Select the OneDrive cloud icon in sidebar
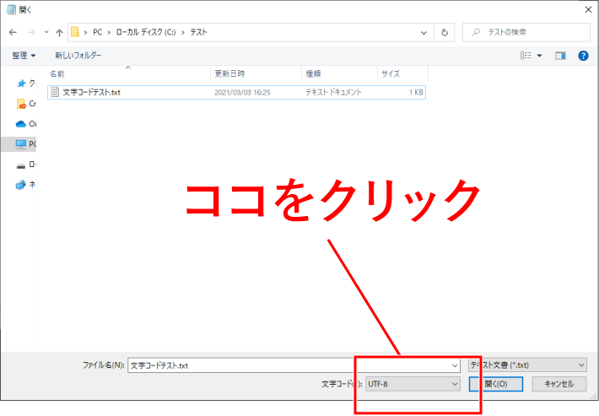This screenshot has height=416, width=599. pos(21,123)
